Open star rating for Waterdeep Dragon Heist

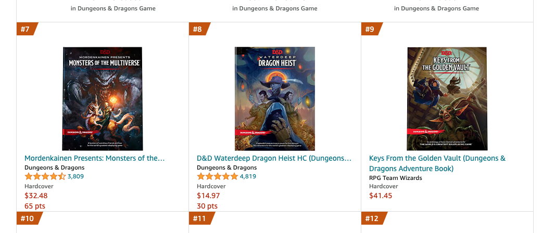217,176
